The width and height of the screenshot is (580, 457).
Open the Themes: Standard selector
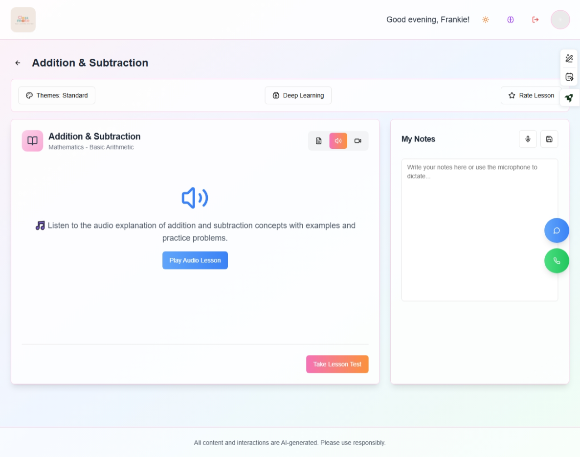56,95
